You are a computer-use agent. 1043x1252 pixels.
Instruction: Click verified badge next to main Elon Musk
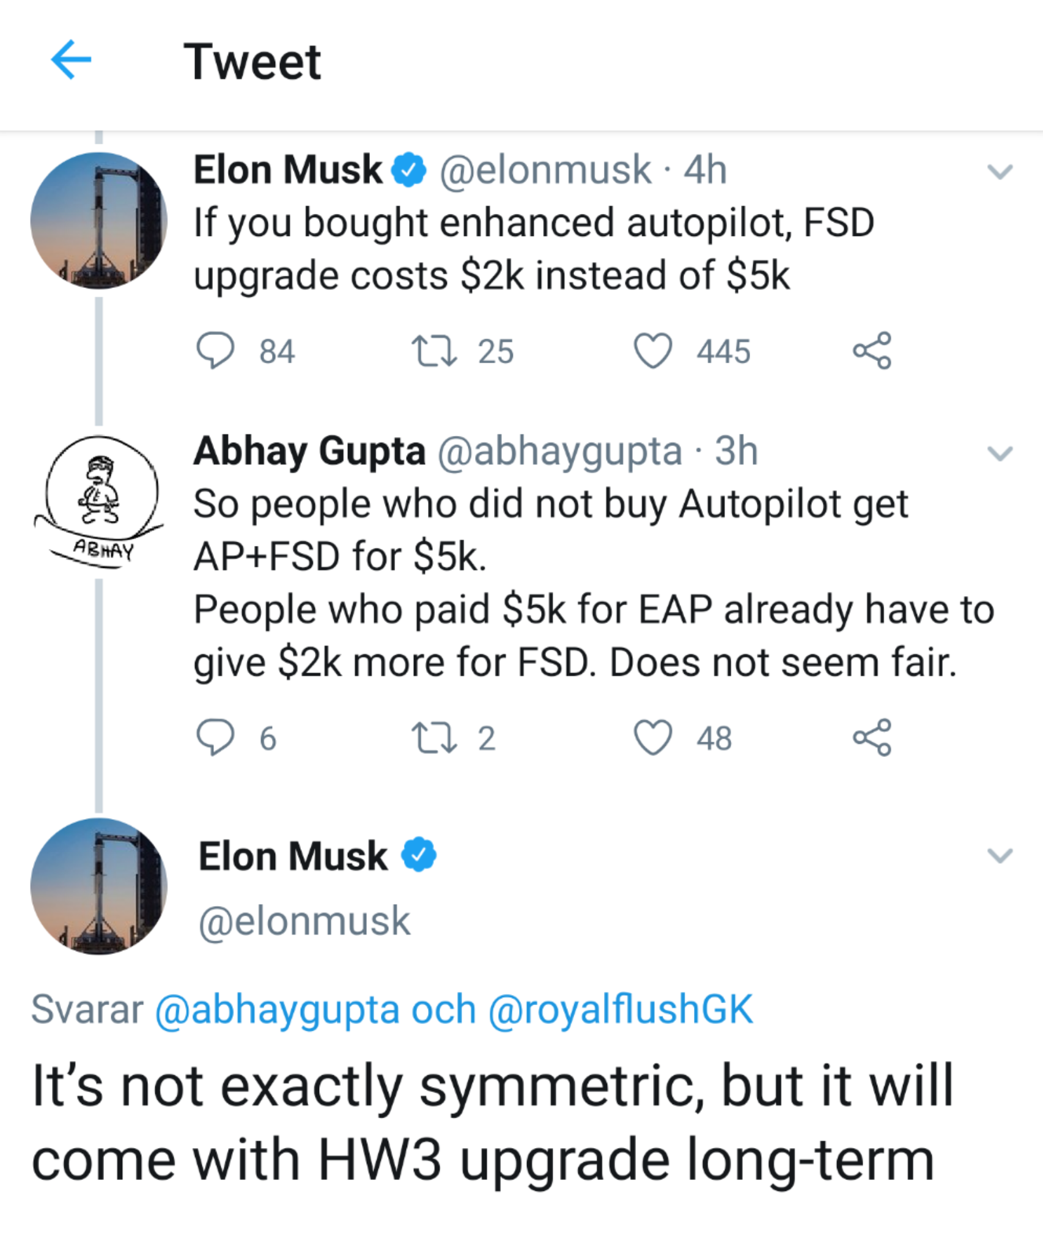coord(419,855)
